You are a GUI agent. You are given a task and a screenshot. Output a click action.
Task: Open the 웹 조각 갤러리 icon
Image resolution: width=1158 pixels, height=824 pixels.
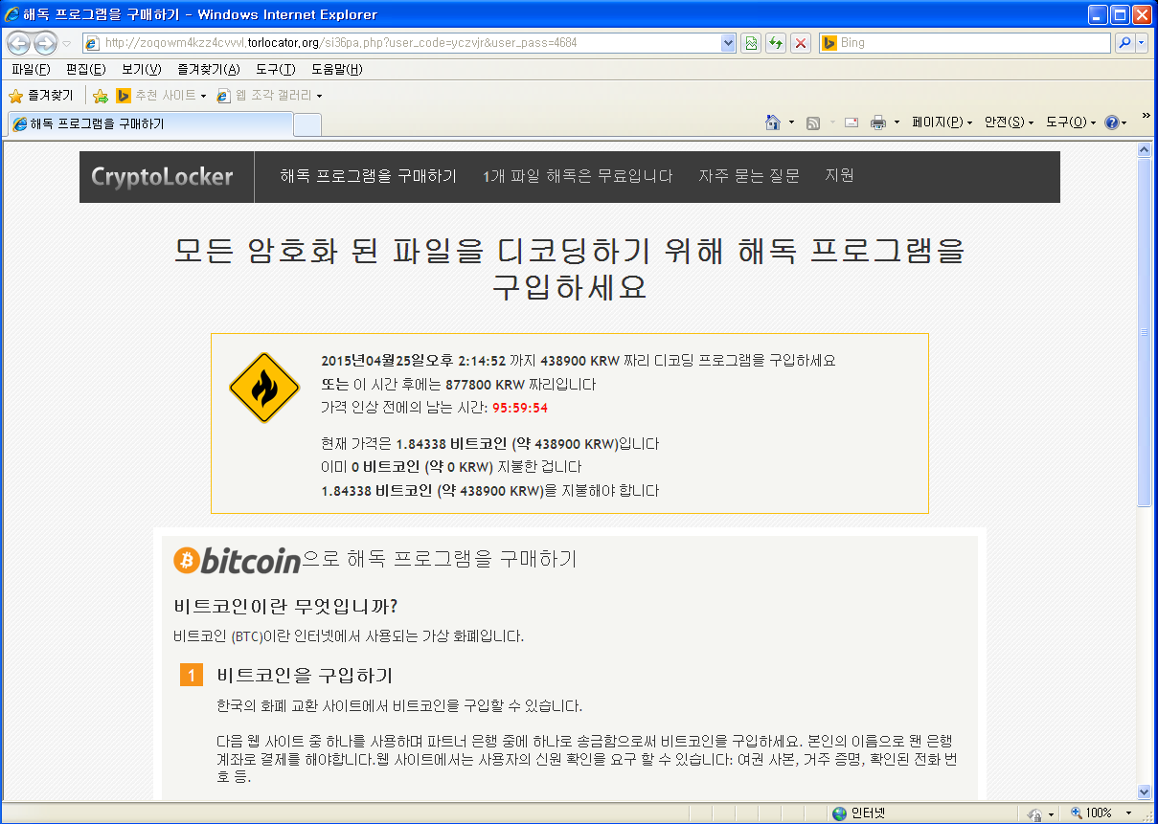(224, 96)
